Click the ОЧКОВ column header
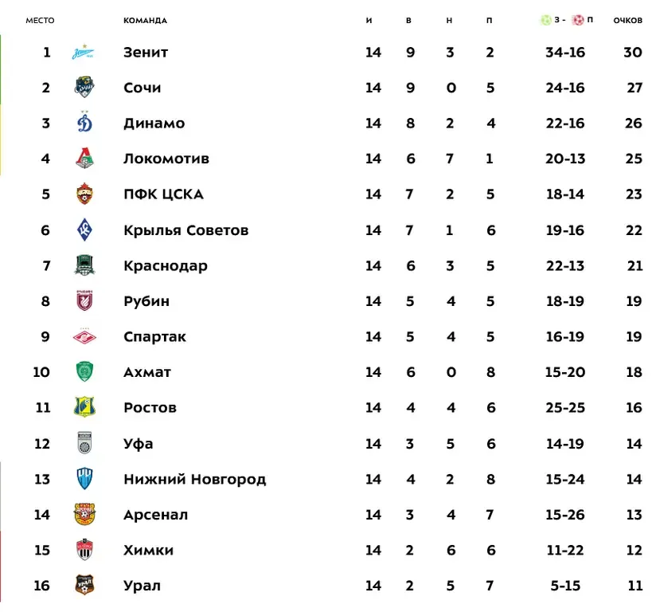Image resolution: width=652 pixels, height=612 pixels. pos(627,20)
